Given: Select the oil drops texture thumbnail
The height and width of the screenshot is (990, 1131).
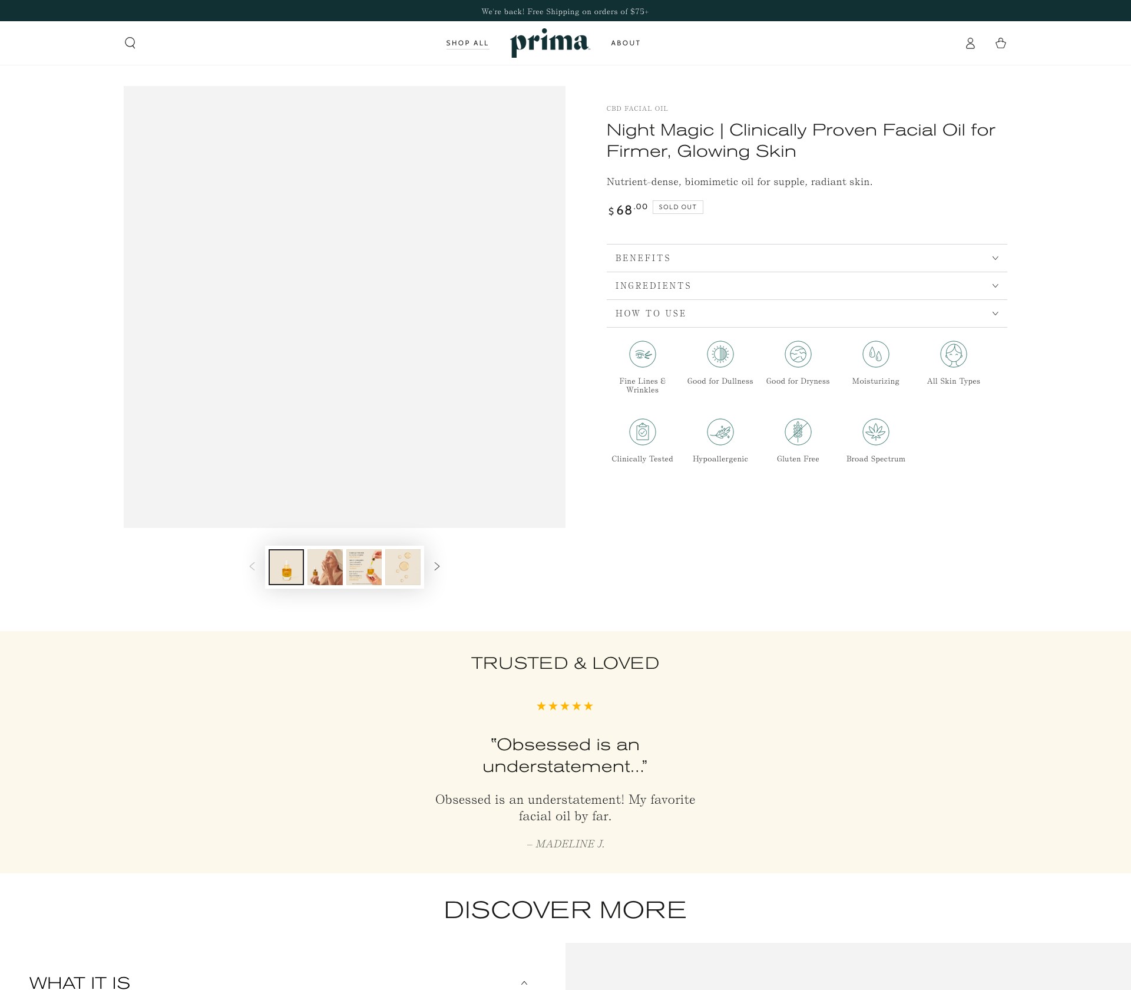Looking at the screenshot, I should pyautogui.click(x=403, y=567).
